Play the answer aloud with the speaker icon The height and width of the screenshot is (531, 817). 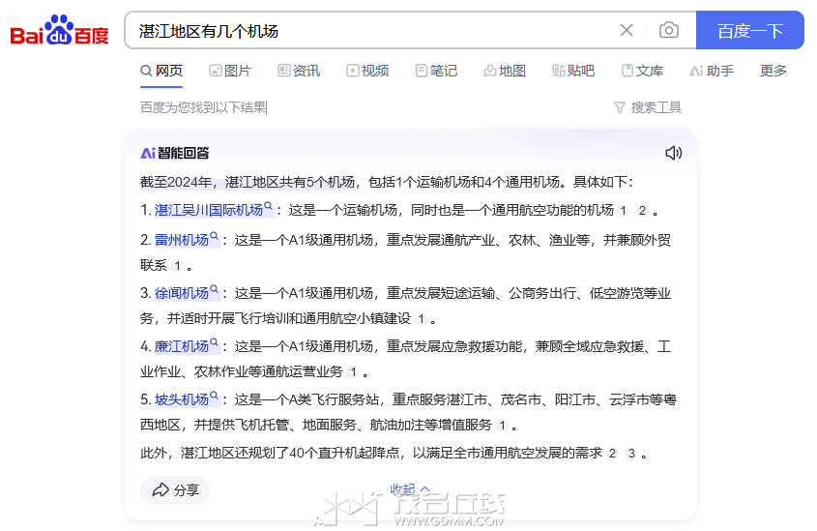pos(673,153)
